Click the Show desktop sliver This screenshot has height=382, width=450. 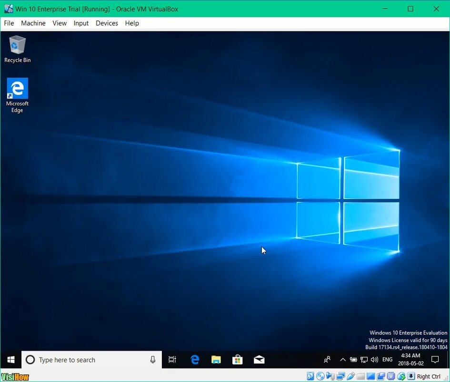pyautogui.click(x=448, y=360)
